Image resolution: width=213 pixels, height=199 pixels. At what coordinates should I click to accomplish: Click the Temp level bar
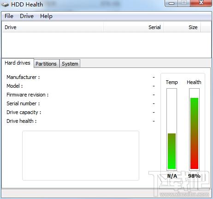172,129
